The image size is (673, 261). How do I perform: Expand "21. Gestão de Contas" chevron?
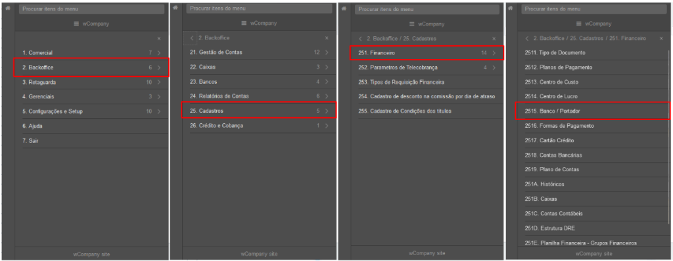pos(327,52)
